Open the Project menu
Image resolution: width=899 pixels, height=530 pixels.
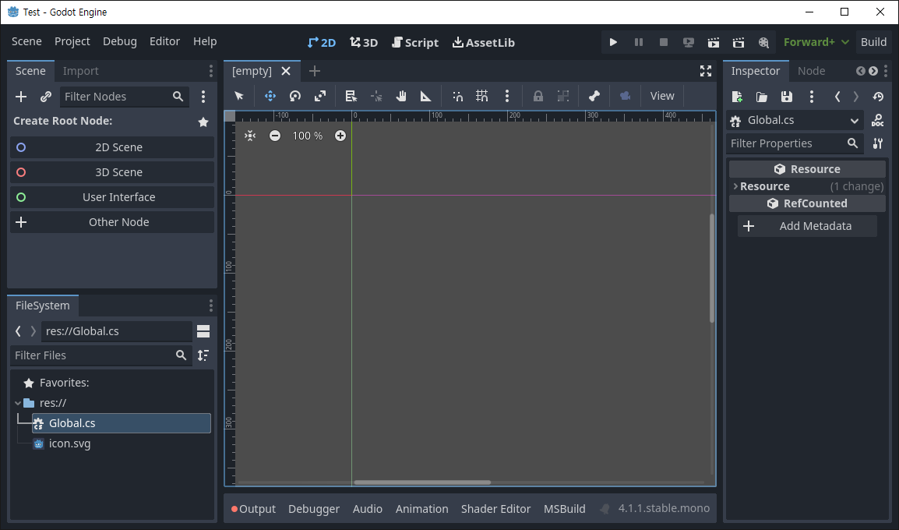pyautogui.click(x=72, y=41)
